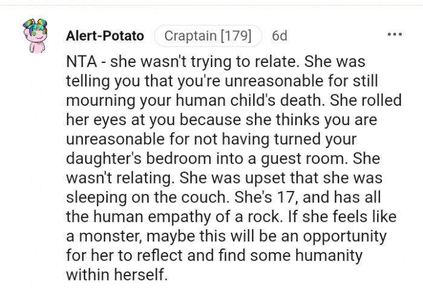Image resolution: width=423 pixels, height=295 pixels.
Task: Tap the line starting "sleeping on the couch"
Action: click(x=224, y=197)
